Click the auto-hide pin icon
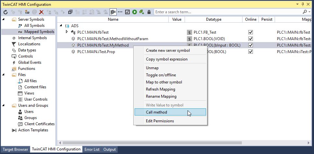 pyautogui.click(x=303, y=4)
